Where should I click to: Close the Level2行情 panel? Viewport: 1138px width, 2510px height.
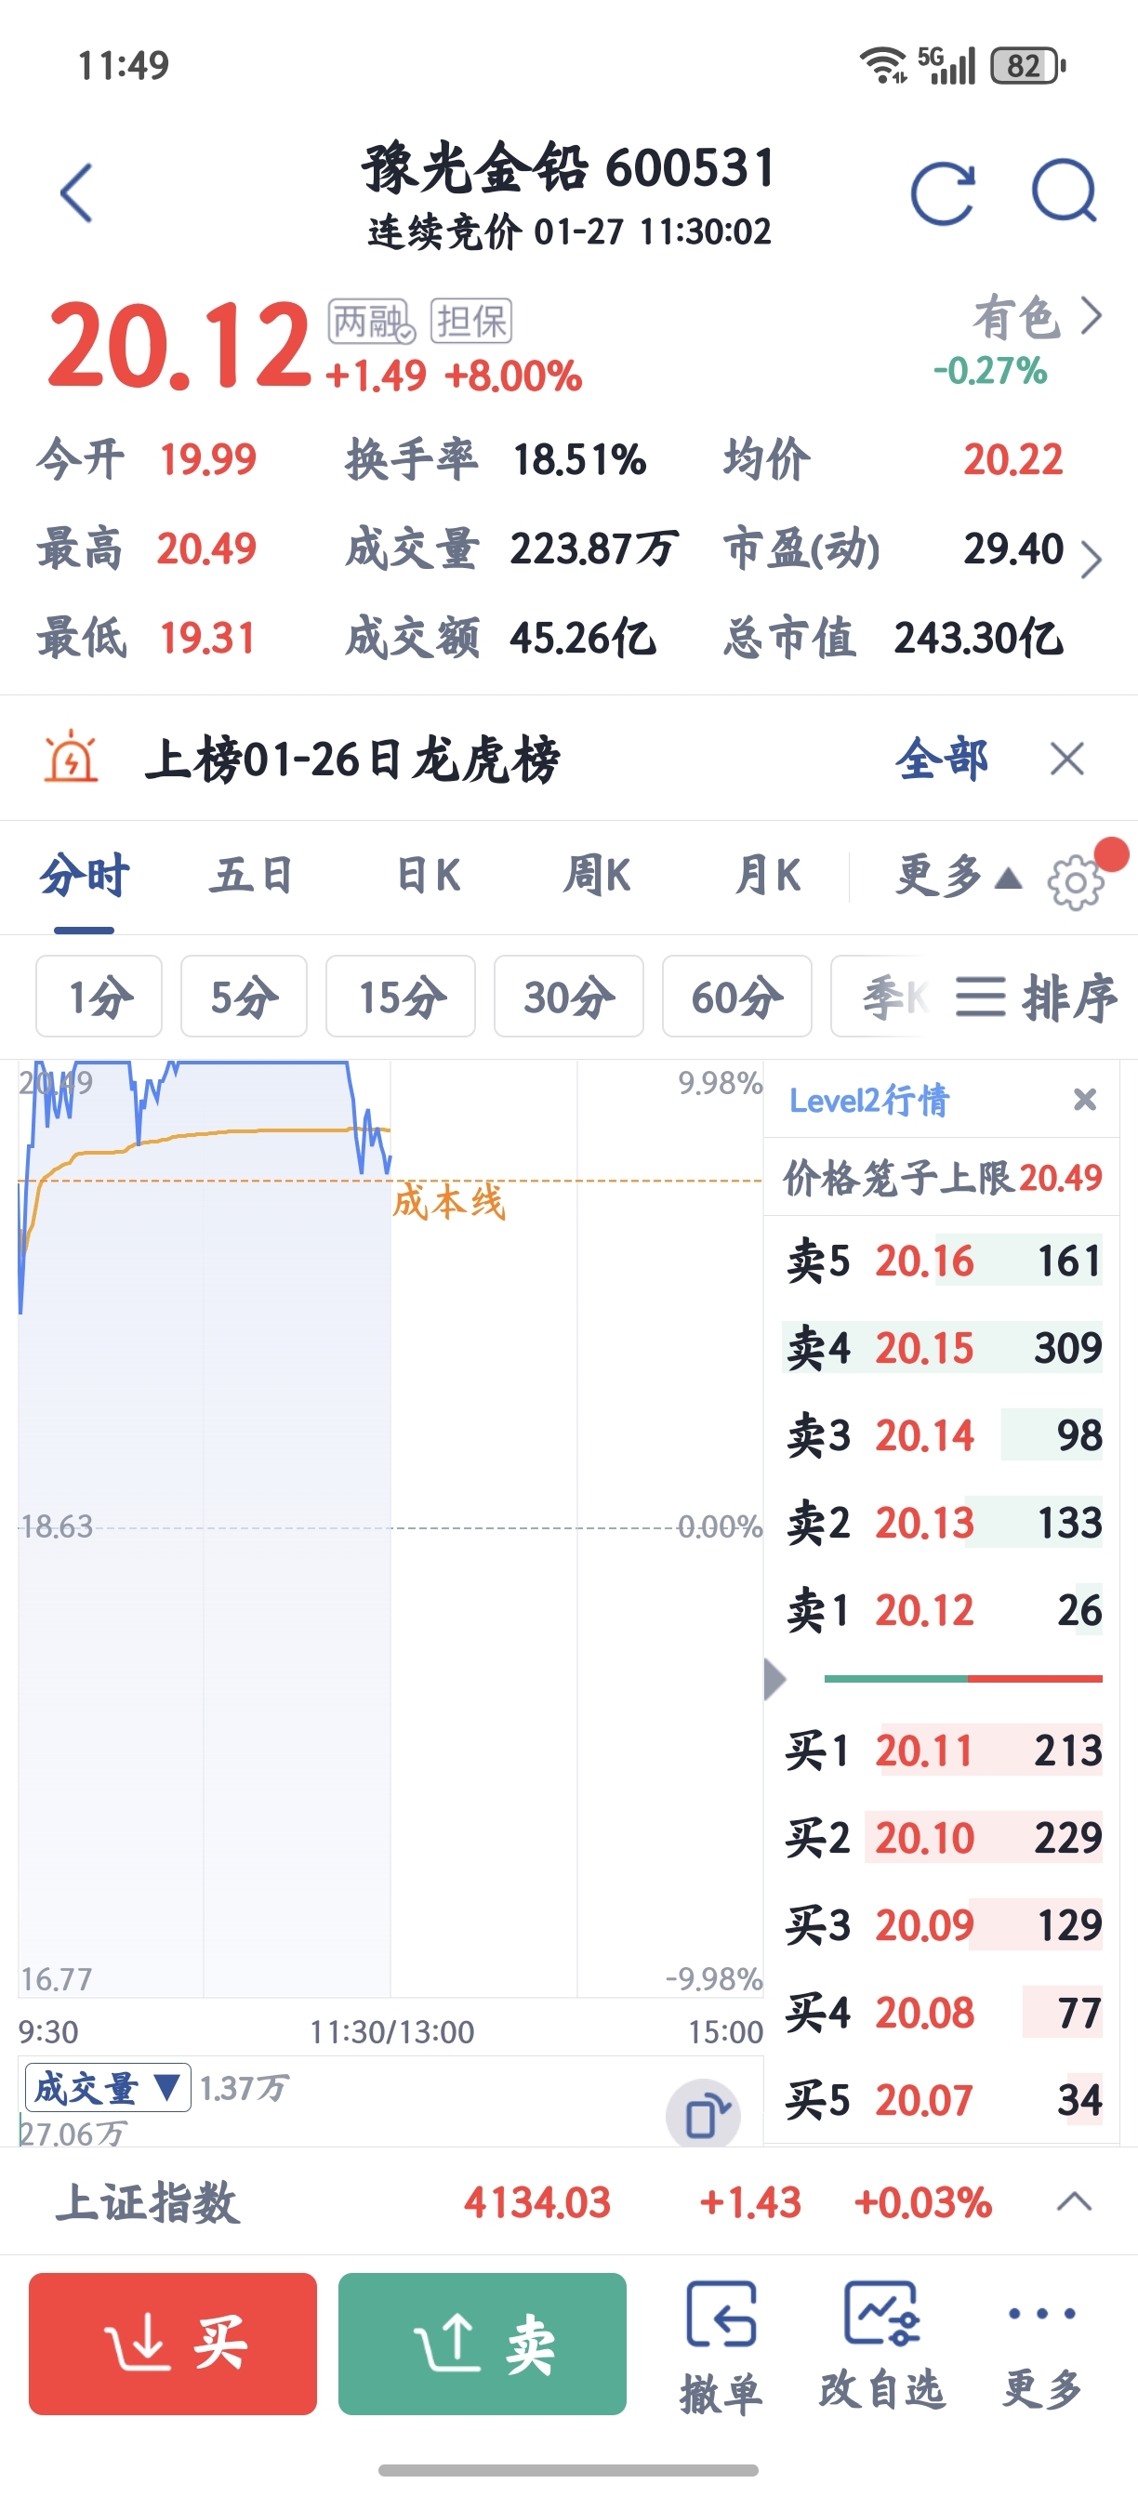pos(1084,1099)
